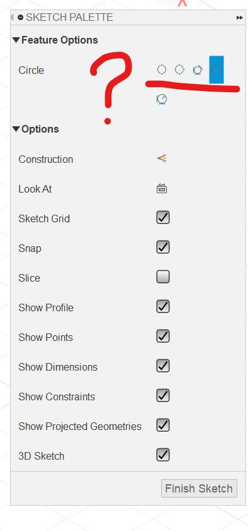Image resolution: width=248 pixels, height=531 pixels.
Task: Click the highlighted Center Diameter Circle icon
Action: point(217,69)
